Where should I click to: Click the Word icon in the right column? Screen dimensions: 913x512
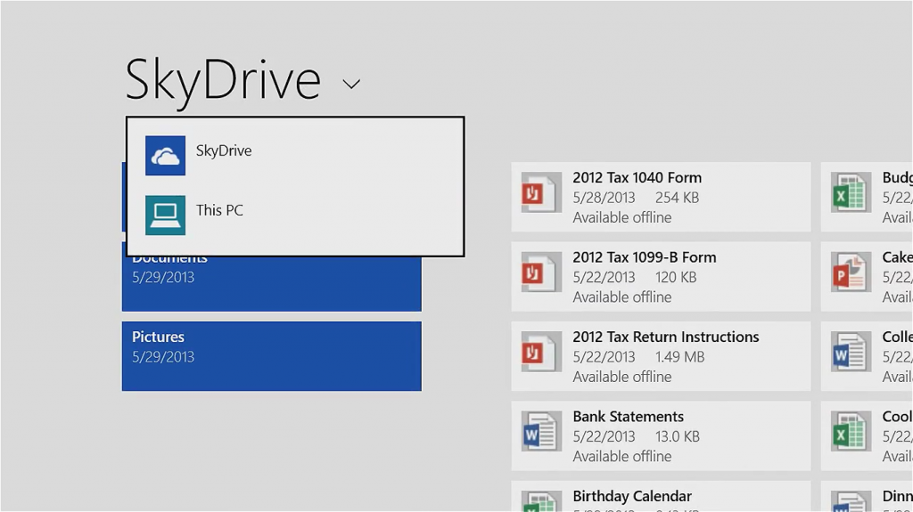click(x=849, y=353)
